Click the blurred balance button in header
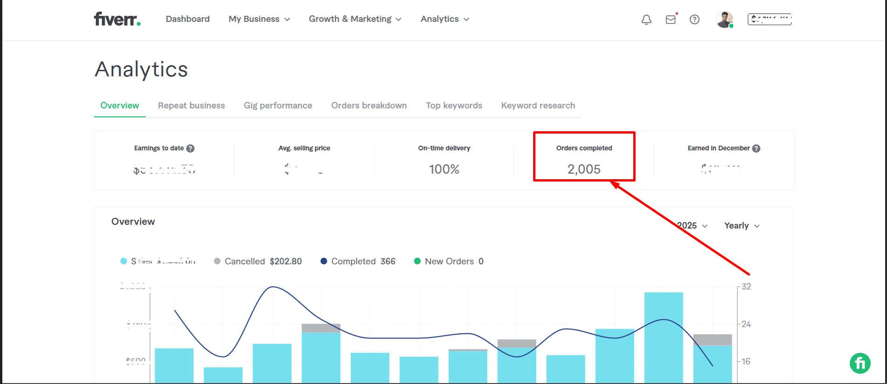 coord(769,20)
